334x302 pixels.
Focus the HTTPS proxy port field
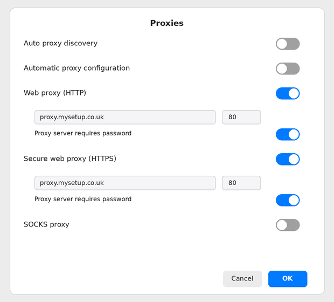point(241,183)
